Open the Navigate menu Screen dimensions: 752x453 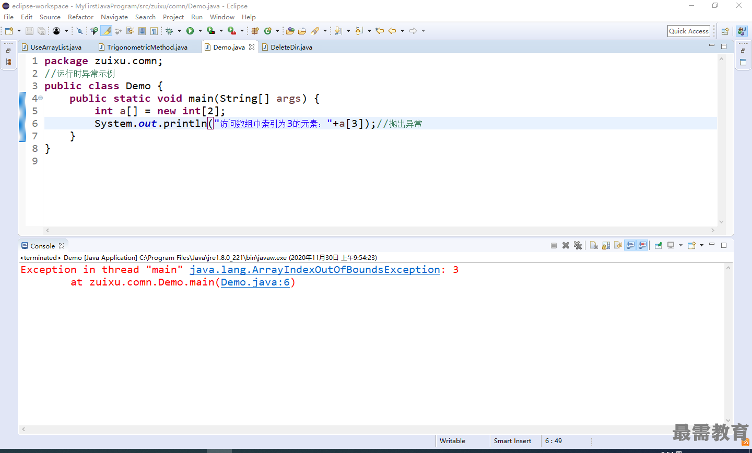tap(114, 17)
